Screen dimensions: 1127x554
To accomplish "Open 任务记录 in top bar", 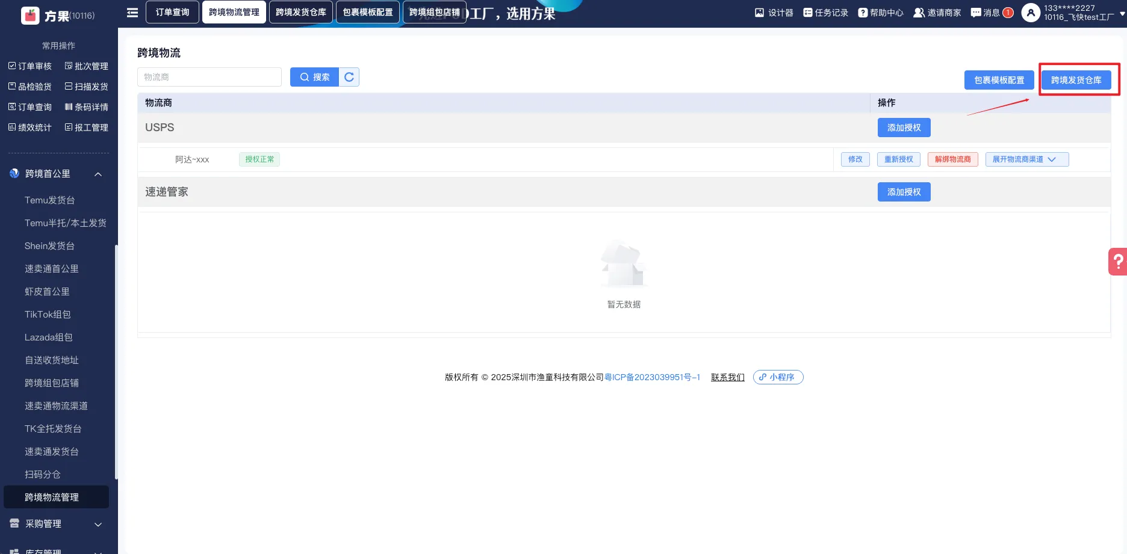I will coord(825,13).
